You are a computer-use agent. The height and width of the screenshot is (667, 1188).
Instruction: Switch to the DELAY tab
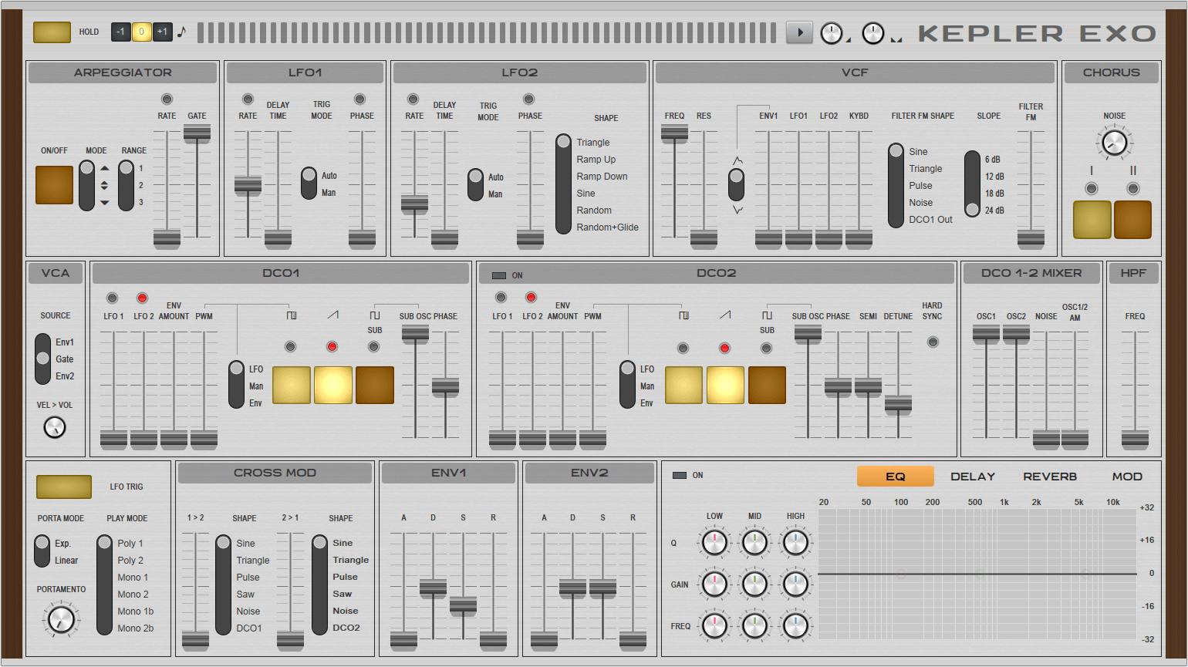(x=973, y=477)
